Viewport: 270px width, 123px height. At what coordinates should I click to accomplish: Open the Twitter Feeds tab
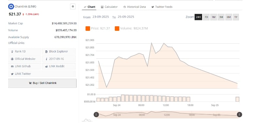click(162, 7)
